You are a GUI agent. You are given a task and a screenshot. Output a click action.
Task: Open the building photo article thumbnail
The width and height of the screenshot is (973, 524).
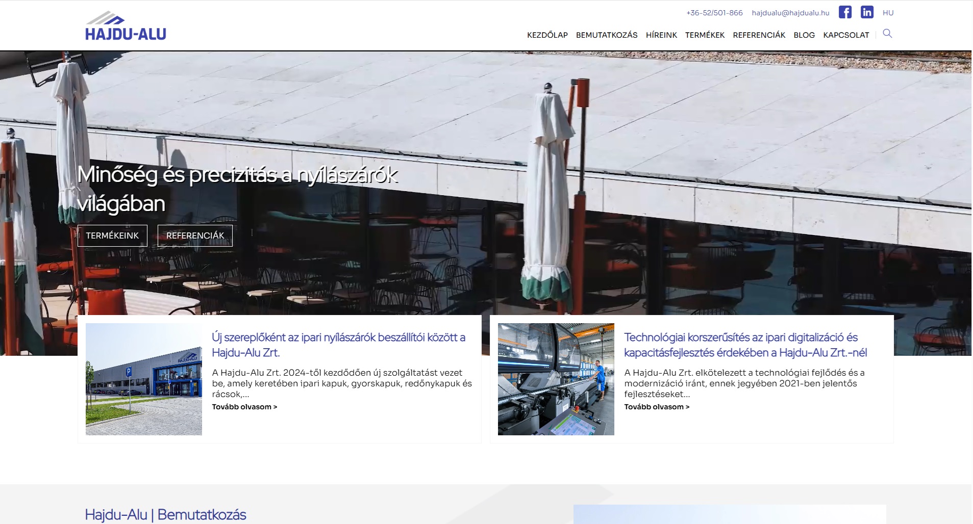144,379
